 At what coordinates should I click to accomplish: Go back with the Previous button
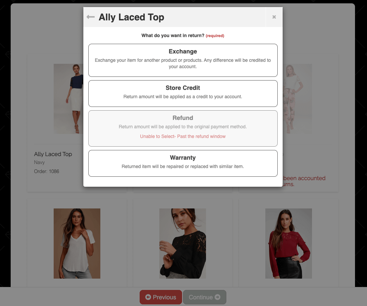click(161, 297)
